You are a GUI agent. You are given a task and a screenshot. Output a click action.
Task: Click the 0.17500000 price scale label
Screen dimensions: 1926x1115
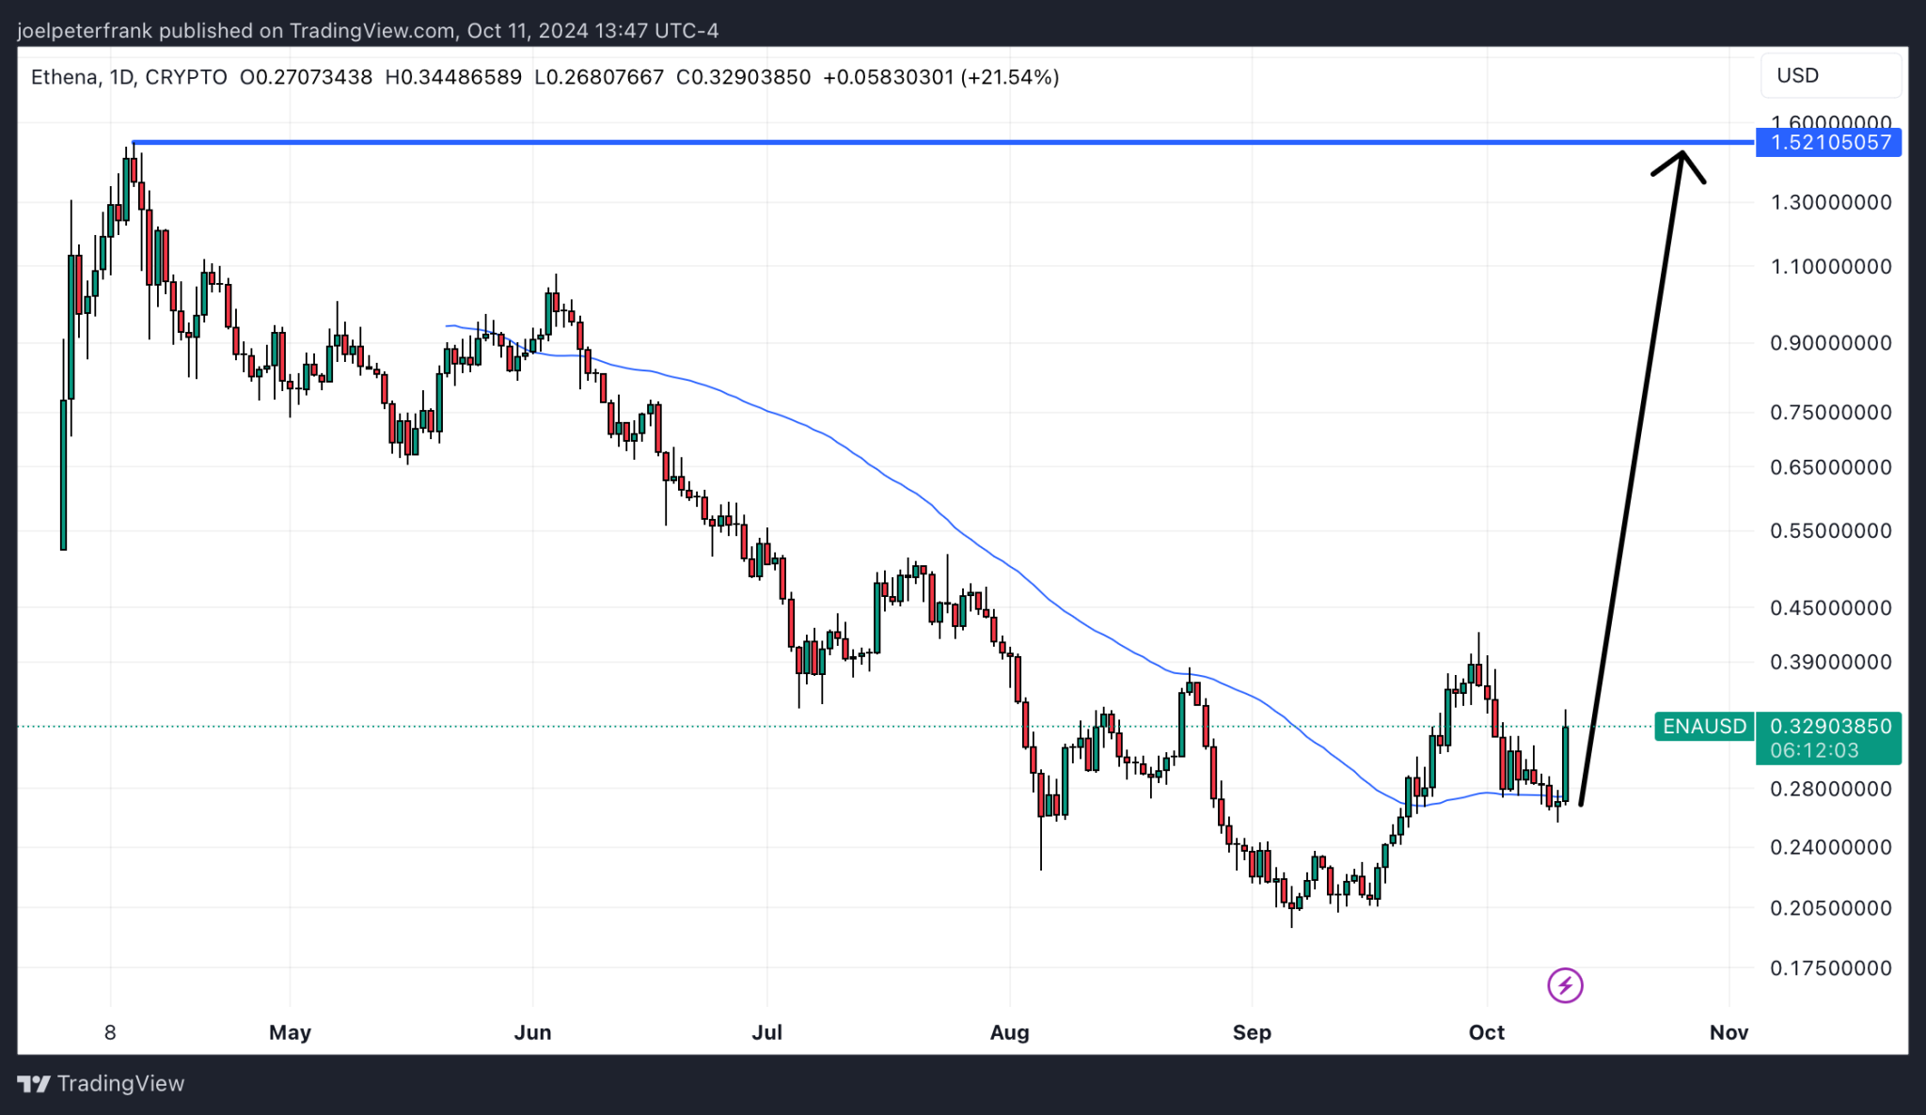click(1830, 968)
